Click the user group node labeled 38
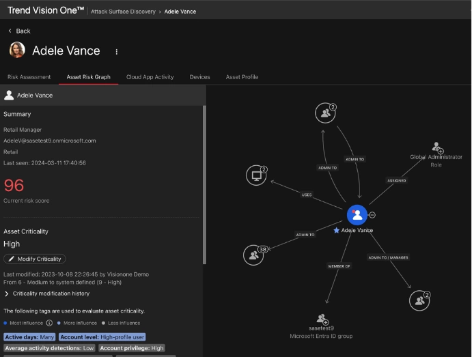 pyautogui.click(x=253, y=255)
